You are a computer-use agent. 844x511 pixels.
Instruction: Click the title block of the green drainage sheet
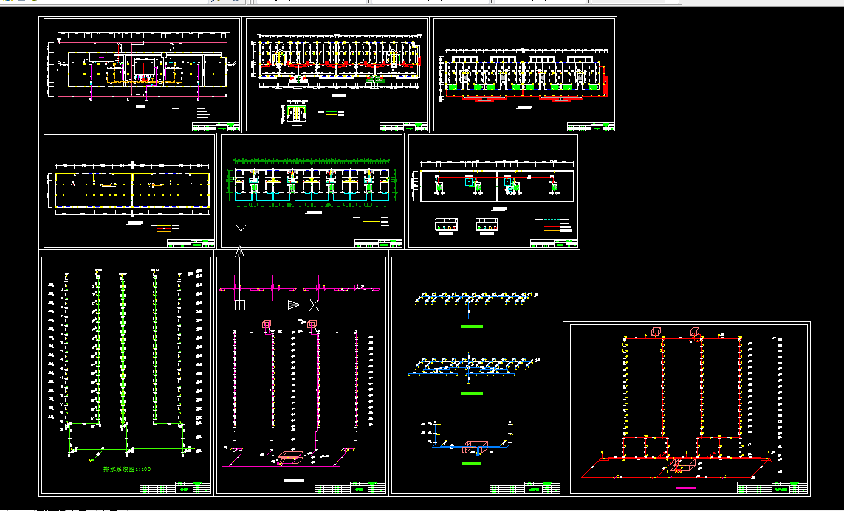click(x=176, y=487)
